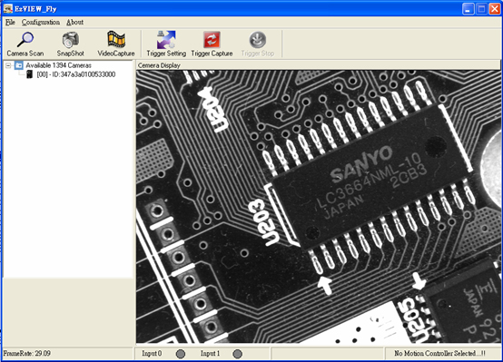Toggle the Input 0 indicator
Viewport: 503px width, 362px height.
[181, 354]
